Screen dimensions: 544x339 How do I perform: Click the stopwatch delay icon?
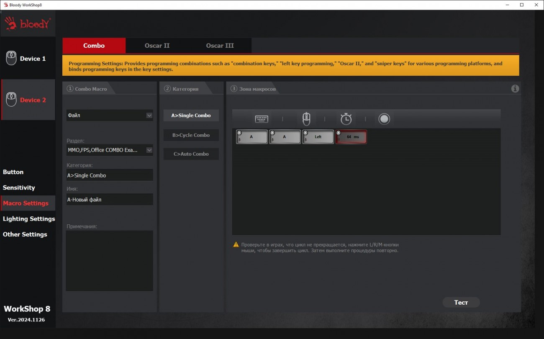346,119
